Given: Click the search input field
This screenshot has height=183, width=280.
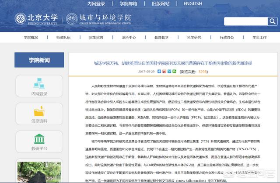Looking at the screenshot, I should pos(246,21).
